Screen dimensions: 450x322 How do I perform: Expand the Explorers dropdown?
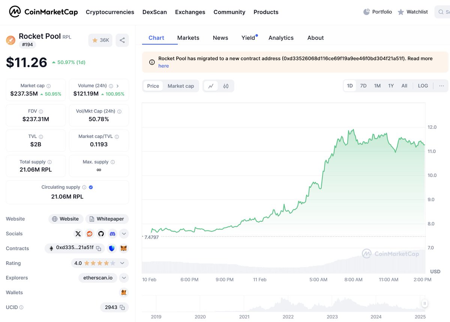click(124, 278)
